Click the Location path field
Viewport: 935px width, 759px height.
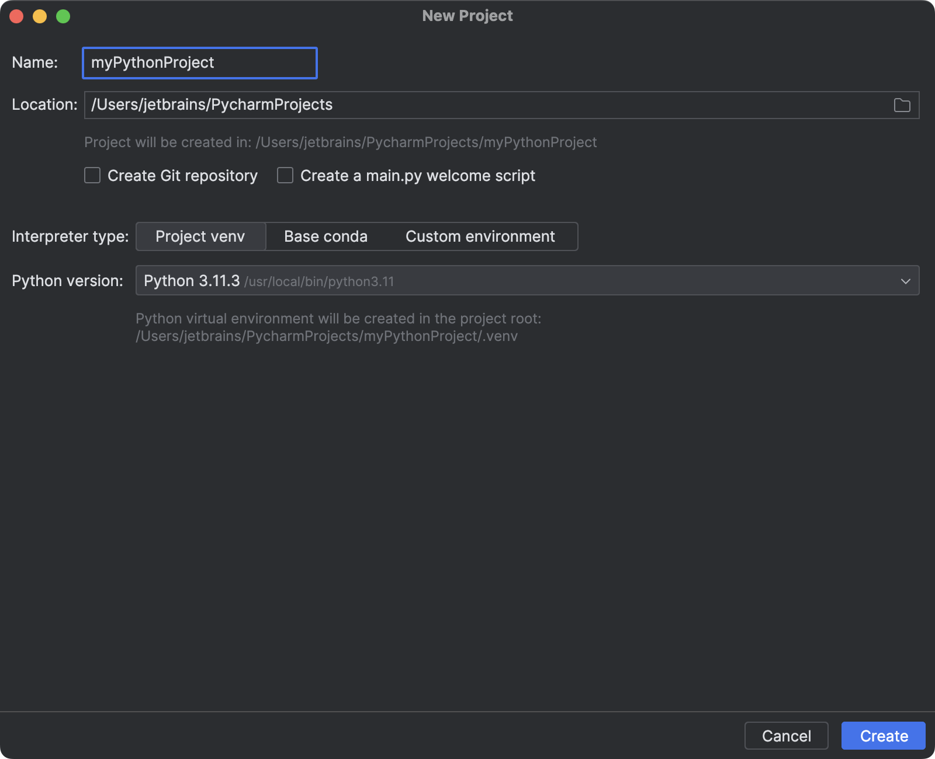click(x=409, y=105)
